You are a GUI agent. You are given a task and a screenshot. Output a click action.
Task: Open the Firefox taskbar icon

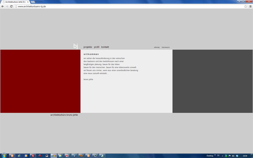(x=81, y=156)
